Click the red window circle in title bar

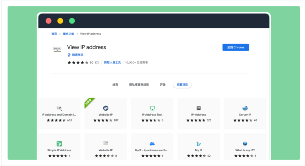click(x=48, y=21)
